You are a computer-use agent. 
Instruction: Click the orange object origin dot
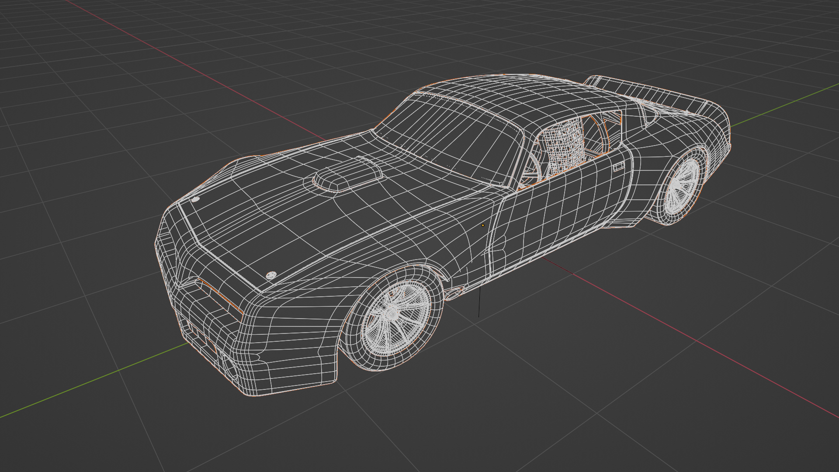483,225
